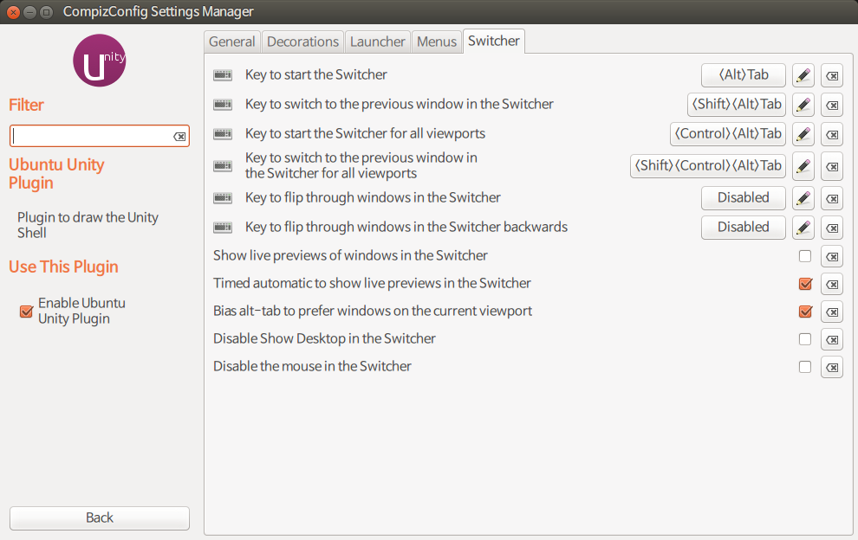
Task: Clear the Filter text box using its clear icon
Action: [179, 137]
